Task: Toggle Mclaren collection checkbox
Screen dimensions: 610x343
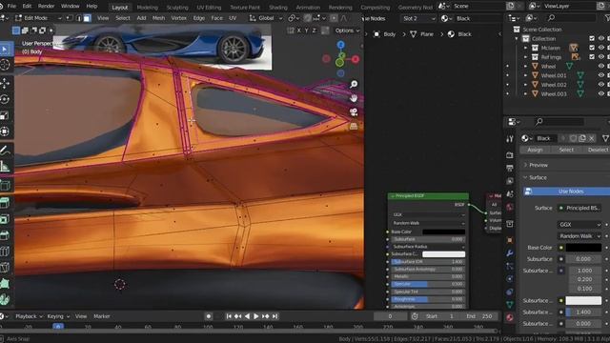Action: [x=592, y=48]
